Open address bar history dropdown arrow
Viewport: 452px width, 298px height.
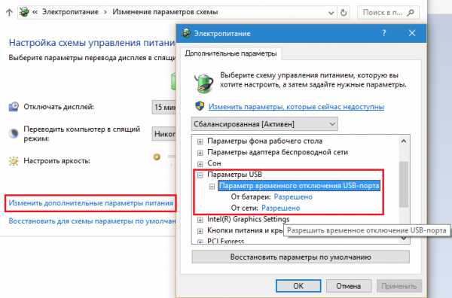pyautogui.click(x=331, y=13)
